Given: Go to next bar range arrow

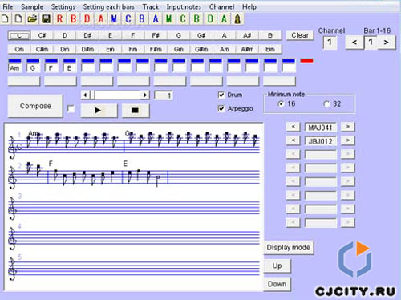Looking at the screenshot, I should click(386, 43).
